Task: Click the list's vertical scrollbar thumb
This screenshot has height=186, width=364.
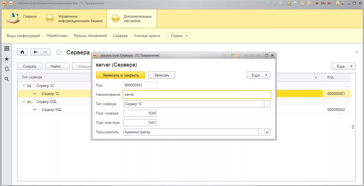Action: pyautogui.click(x=353, y=127)
